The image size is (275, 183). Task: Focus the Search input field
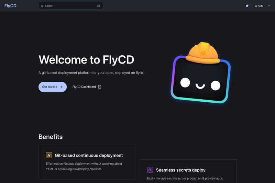pos(70,6)
